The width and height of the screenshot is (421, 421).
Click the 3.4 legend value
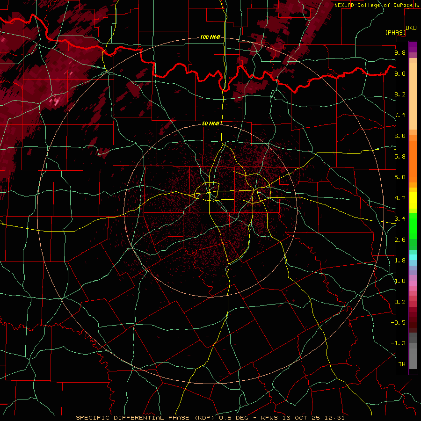[x=400, y=219]
